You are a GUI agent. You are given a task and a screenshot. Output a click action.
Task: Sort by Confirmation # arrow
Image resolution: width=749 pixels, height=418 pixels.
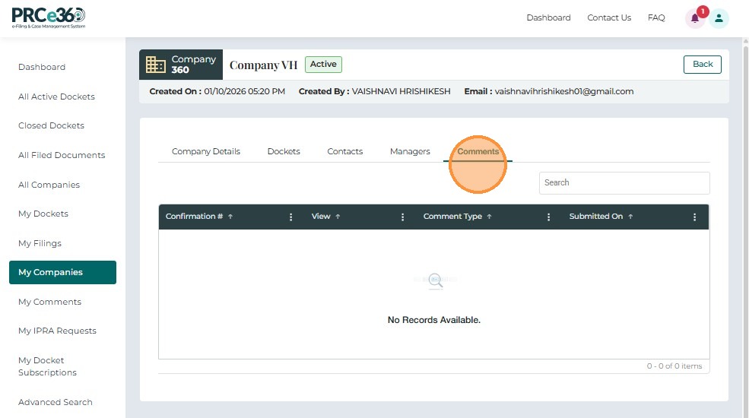tap(230, 217)
